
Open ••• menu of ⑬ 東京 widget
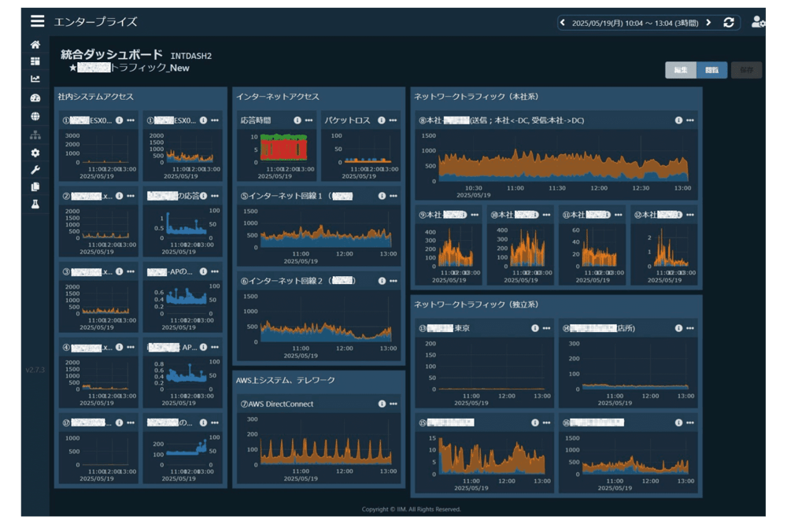tap(547, 328)
